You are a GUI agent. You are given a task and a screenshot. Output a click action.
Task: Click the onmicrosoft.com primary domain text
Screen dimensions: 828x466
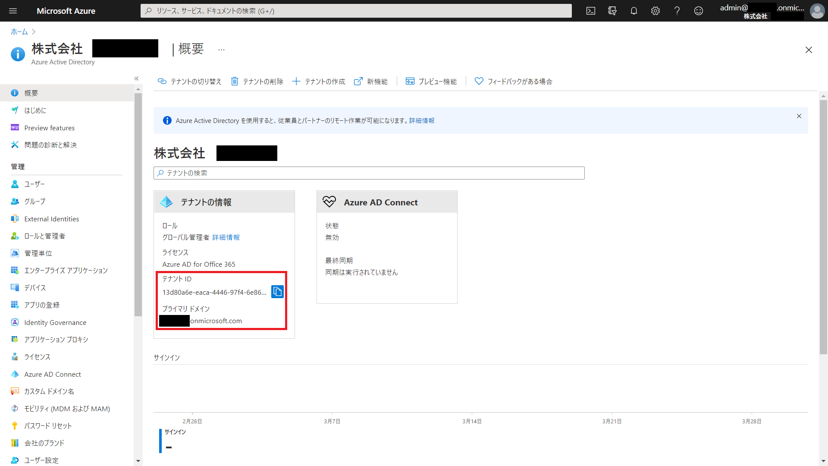(216, 321)
